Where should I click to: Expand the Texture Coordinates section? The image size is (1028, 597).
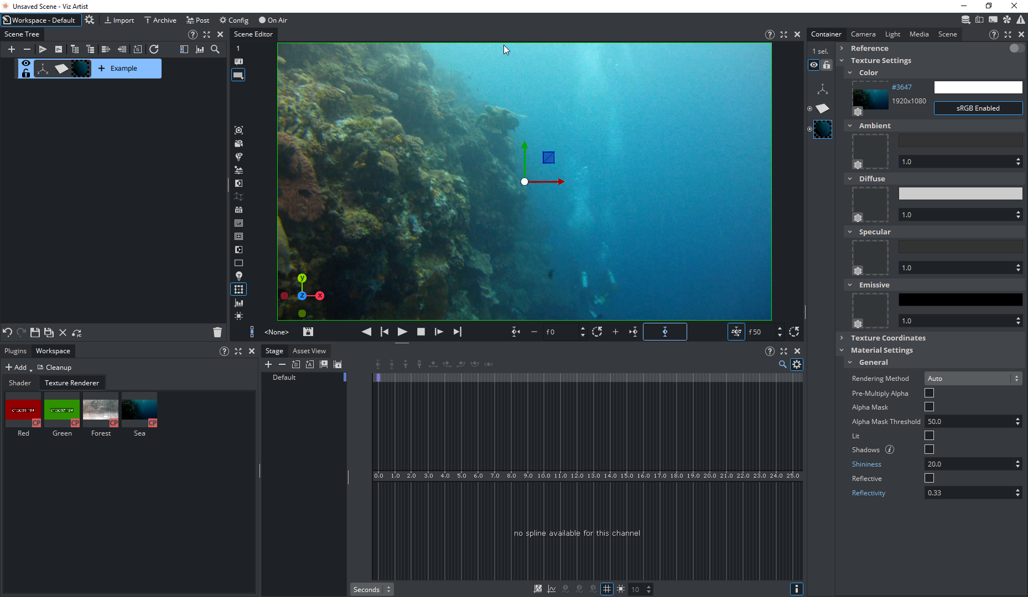(887, 338)
